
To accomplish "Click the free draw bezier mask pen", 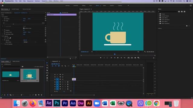I will tap(10, 38).
